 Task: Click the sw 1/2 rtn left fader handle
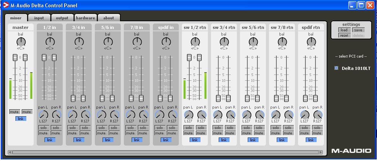click(x=189, y=58)
